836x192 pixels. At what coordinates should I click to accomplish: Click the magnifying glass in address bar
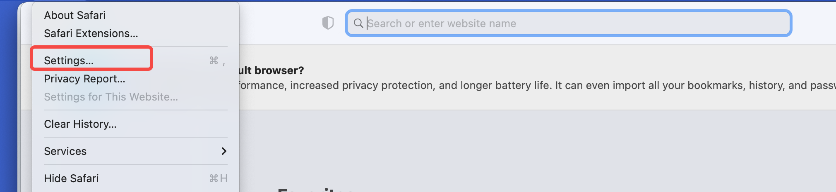pos(358,23)
